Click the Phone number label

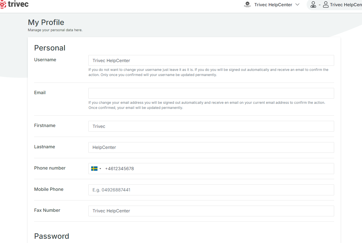pyautogui.click(x=50, y=168)
